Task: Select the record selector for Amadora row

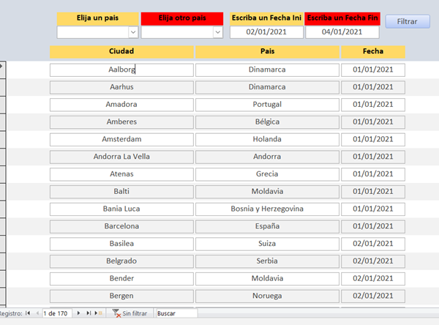Action: coord(3,105)
